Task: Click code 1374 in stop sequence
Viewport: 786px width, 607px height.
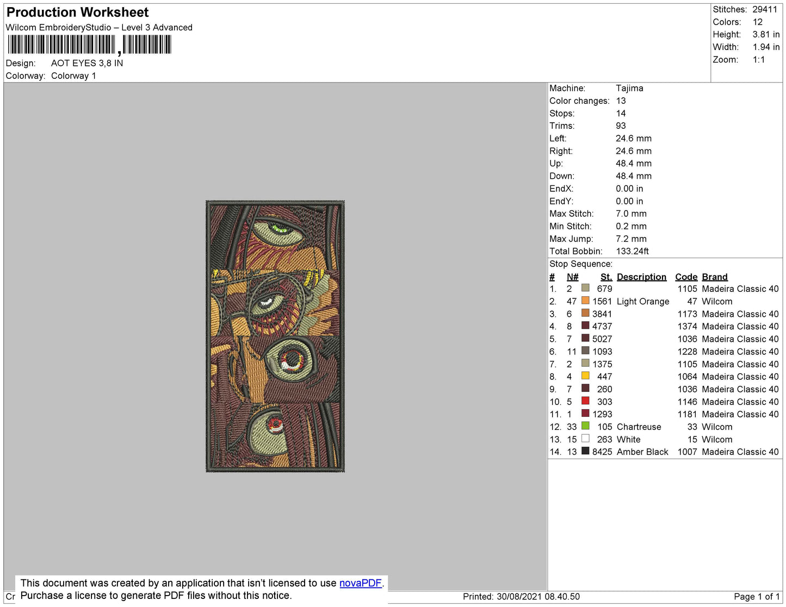Action: point(687,326)
